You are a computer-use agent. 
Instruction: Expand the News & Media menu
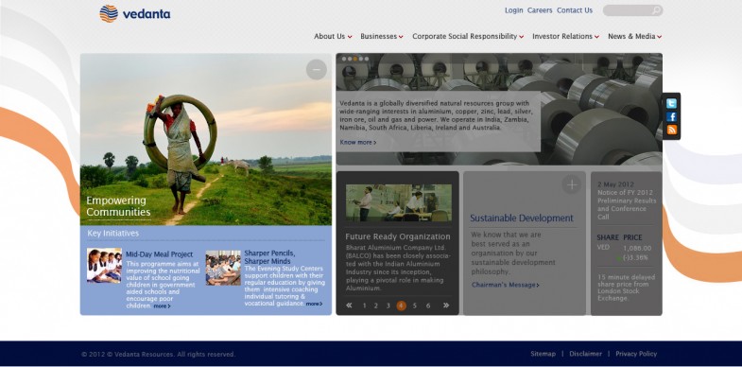tap(634, 37)
